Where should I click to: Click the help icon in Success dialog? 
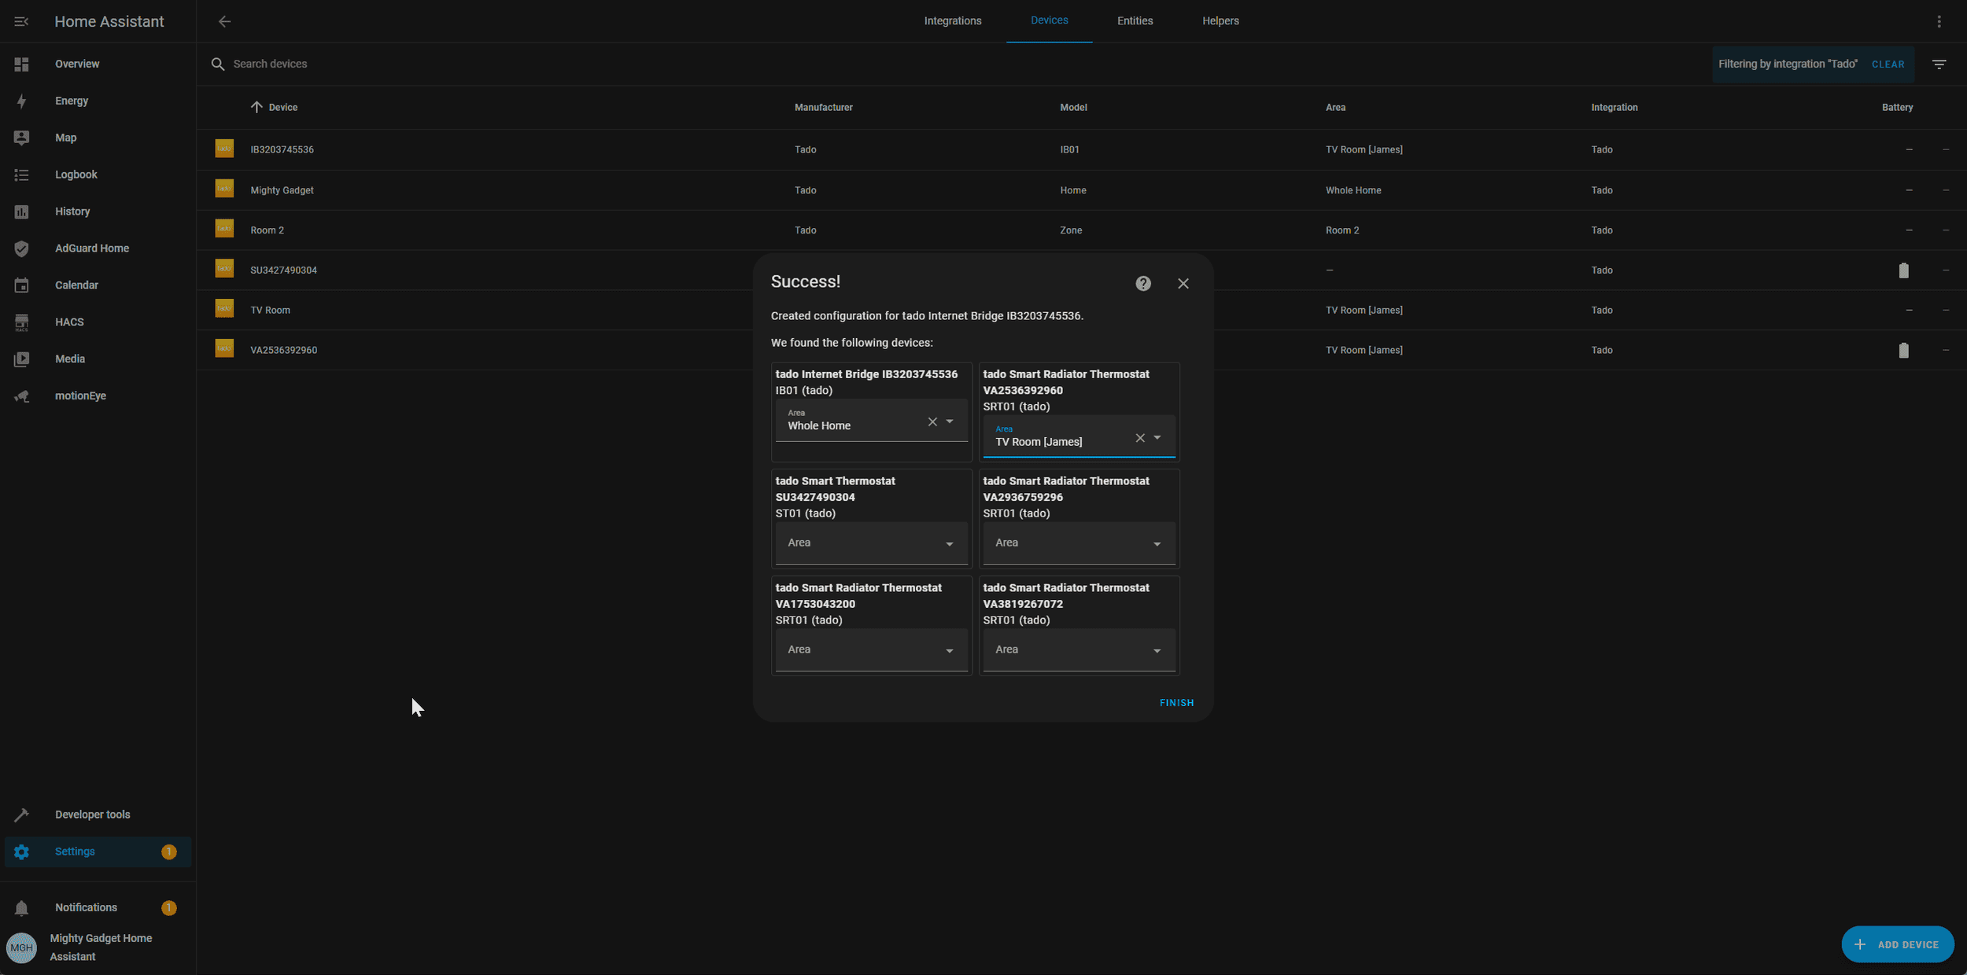coord(1142,284)
